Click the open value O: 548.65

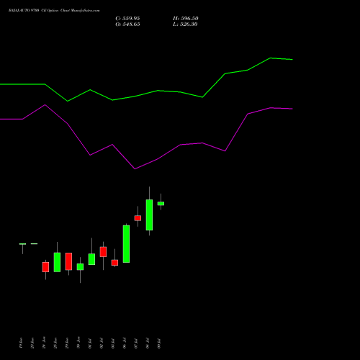click(127, 24)
